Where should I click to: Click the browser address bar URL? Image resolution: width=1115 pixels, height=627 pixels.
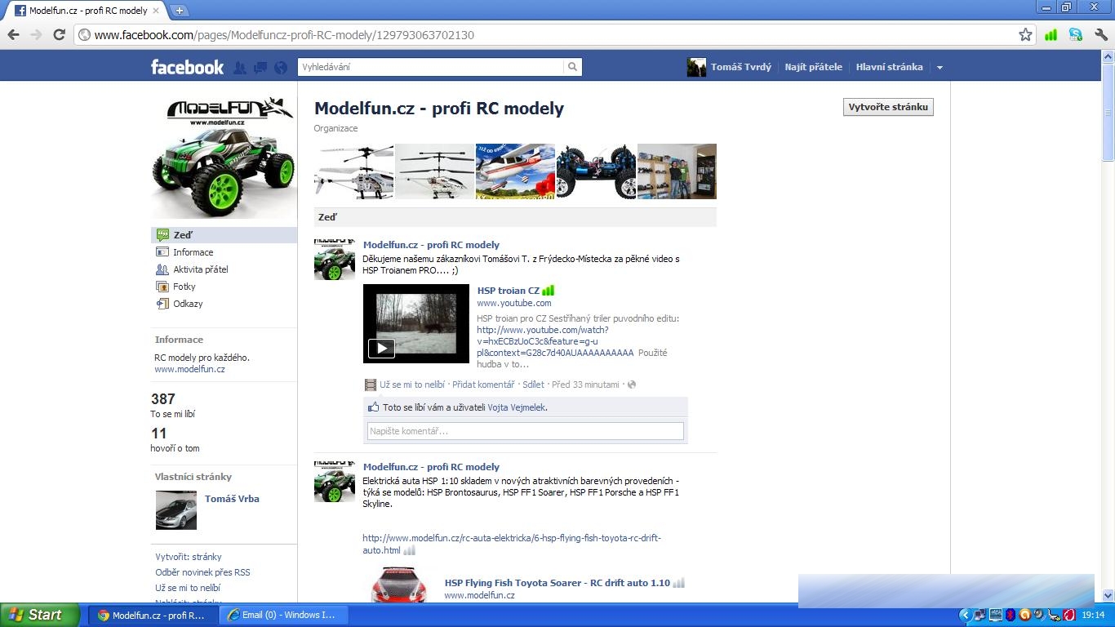(x=284, y=35)
